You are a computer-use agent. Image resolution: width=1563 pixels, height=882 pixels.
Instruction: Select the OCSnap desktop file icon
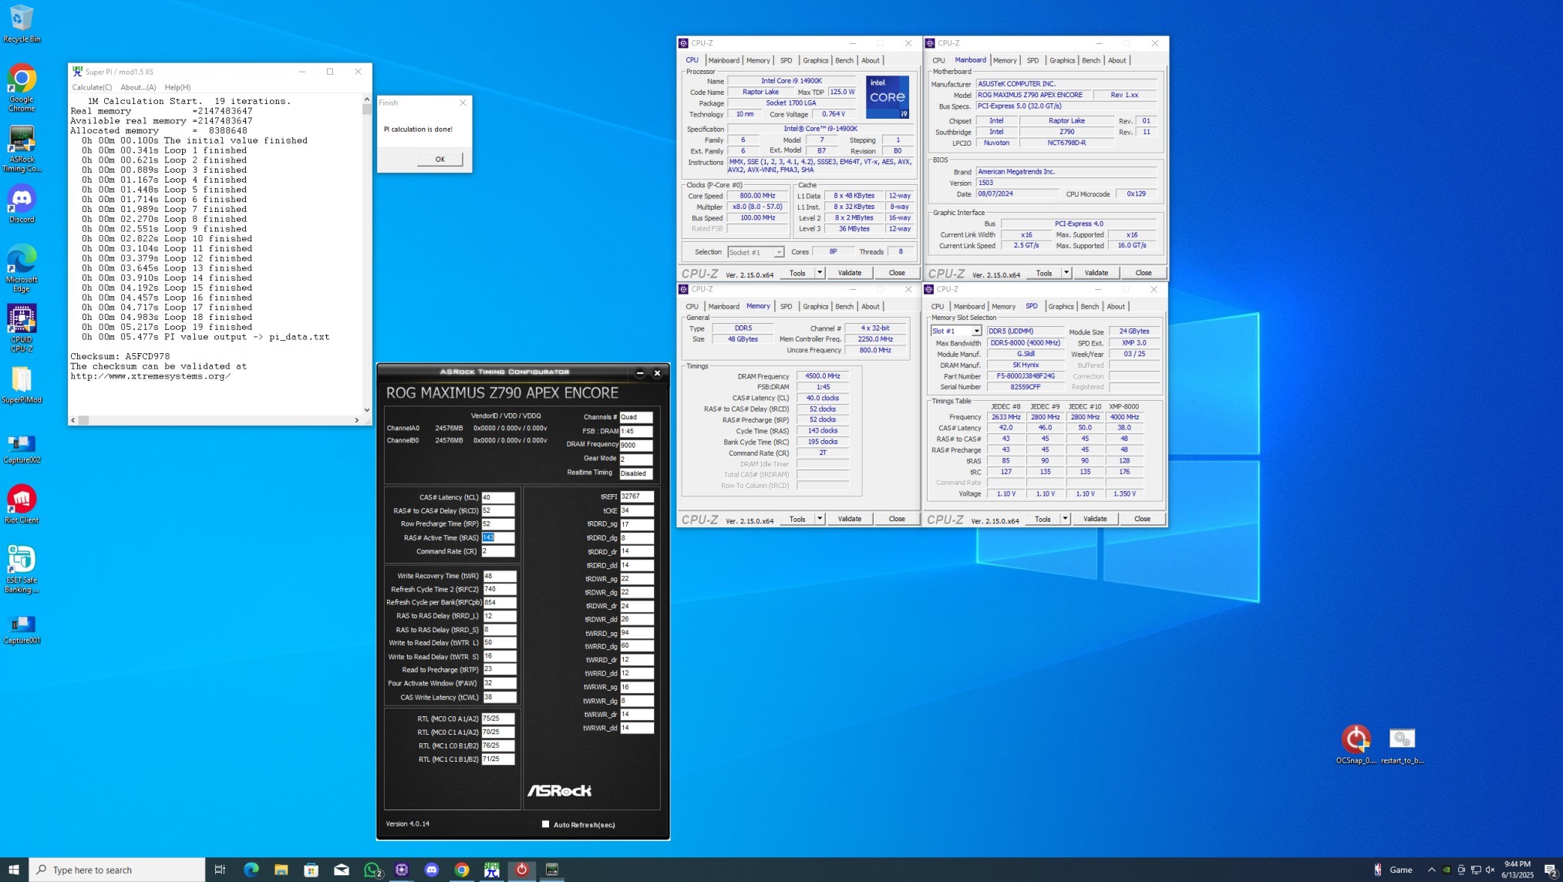click(x=1356, y=744)
